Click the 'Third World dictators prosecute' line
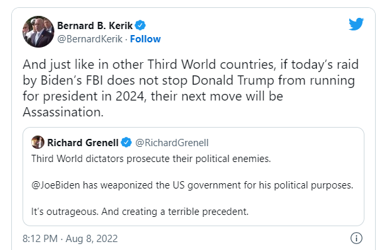383x250 pixels. click(x=151, y=159)
